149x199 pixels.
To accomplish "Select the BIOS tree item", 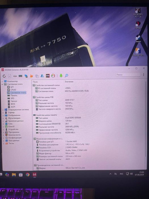I will [11, 104].
